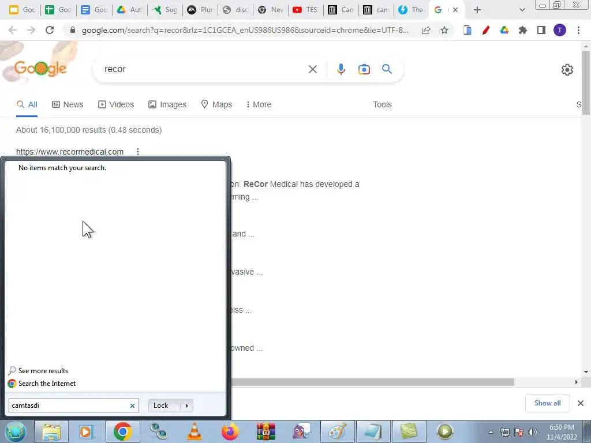Open the recormedical result three-dot menu

pos(138,152)
